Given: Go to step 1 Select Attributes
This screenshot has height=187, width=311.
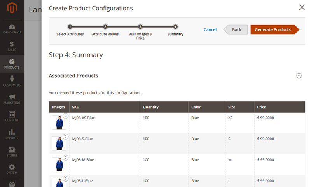Looking at the screenshot, I should pos(70,27).
